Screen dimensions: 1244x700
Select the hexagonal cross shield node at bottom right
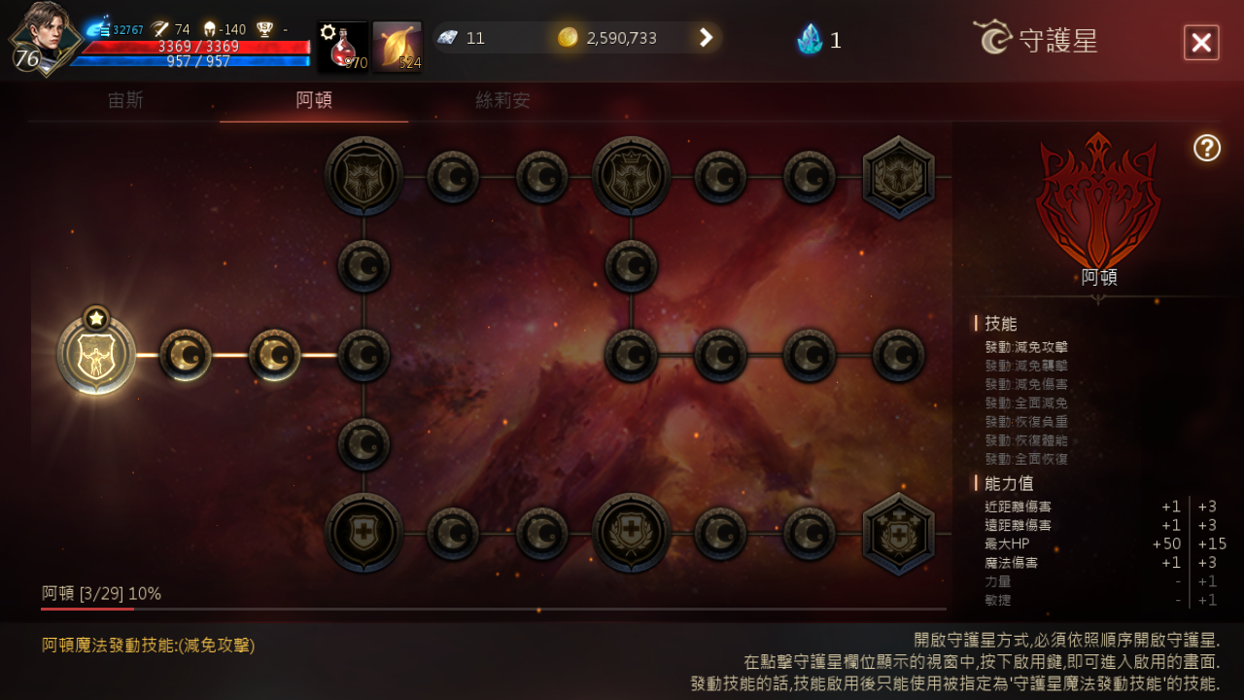pos(899,534)
